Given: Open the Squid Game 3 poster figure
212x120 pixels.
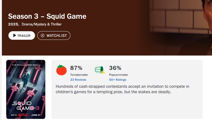Looking at the screenshot, I should 26,89.
